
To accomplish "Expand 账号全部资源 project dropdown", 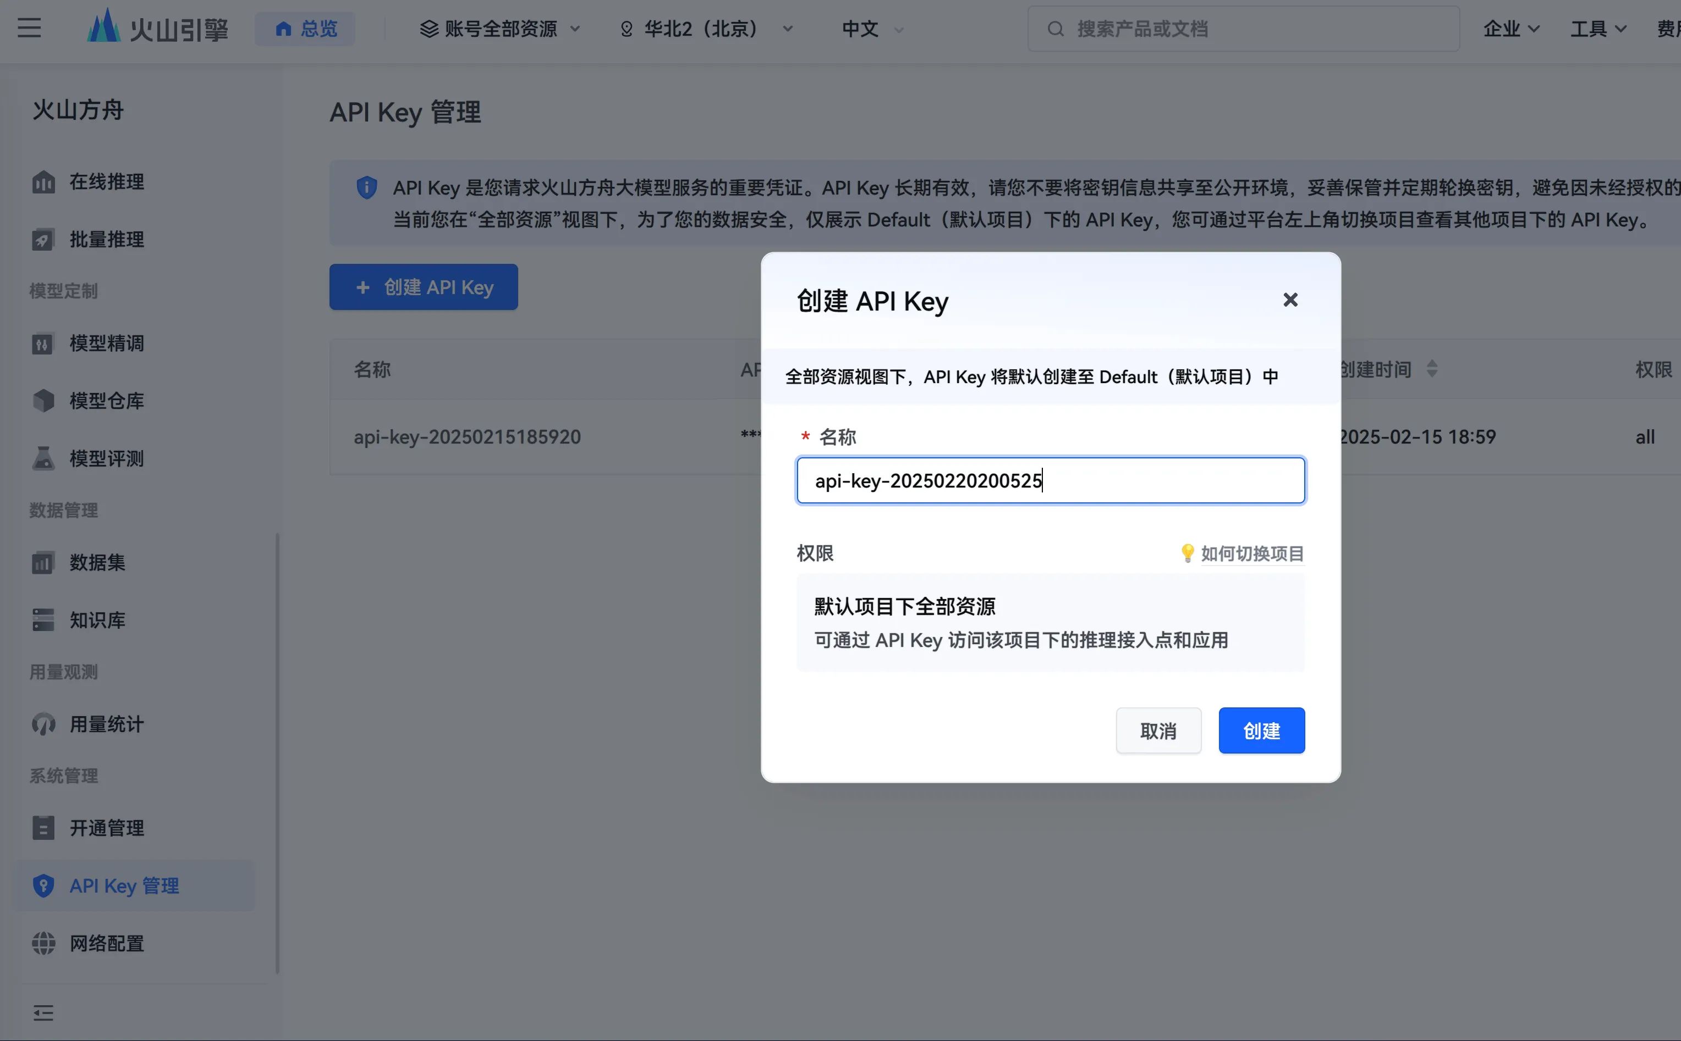I will (500, 29).
